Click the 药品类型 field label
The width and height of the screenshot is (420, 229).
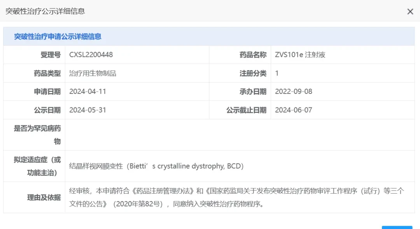pos(47,73)
